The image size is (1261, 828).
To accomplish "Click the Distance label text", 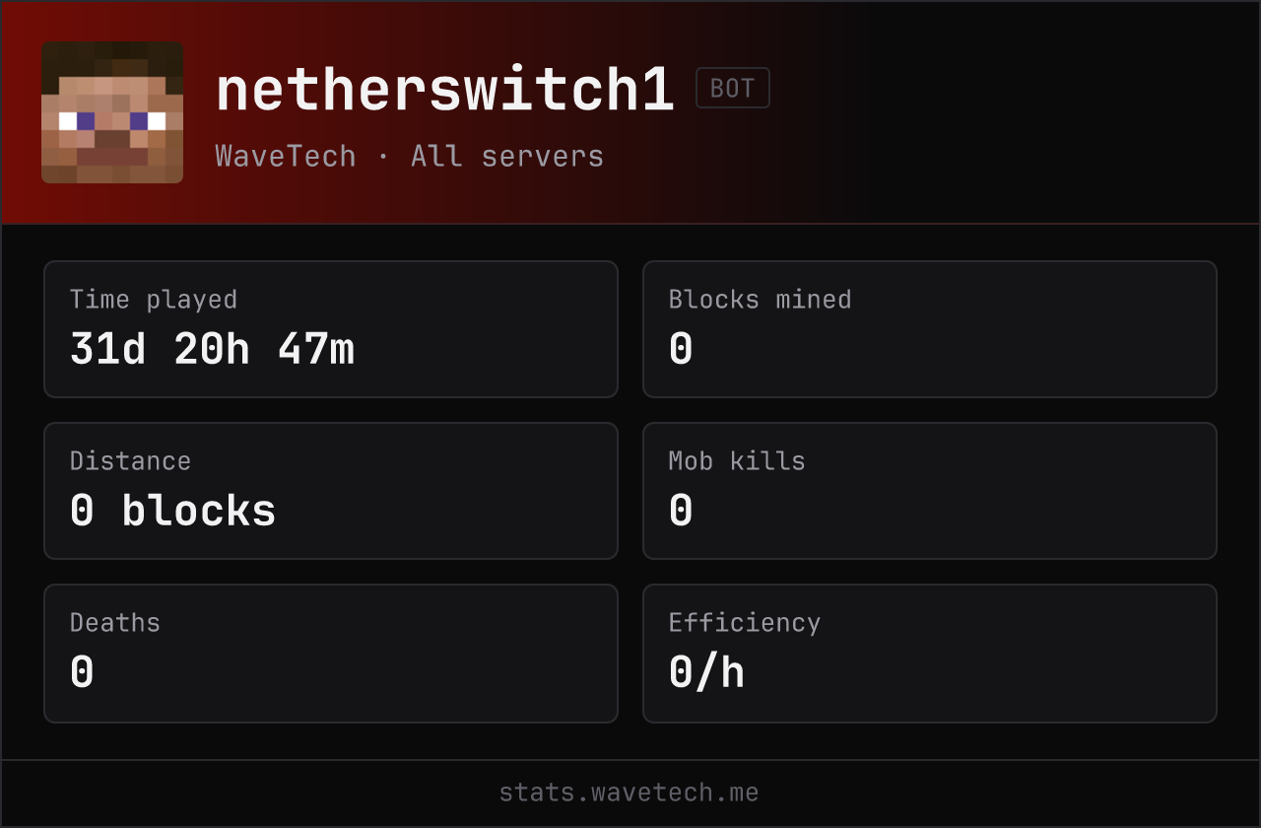I will [x=130, y=461].
